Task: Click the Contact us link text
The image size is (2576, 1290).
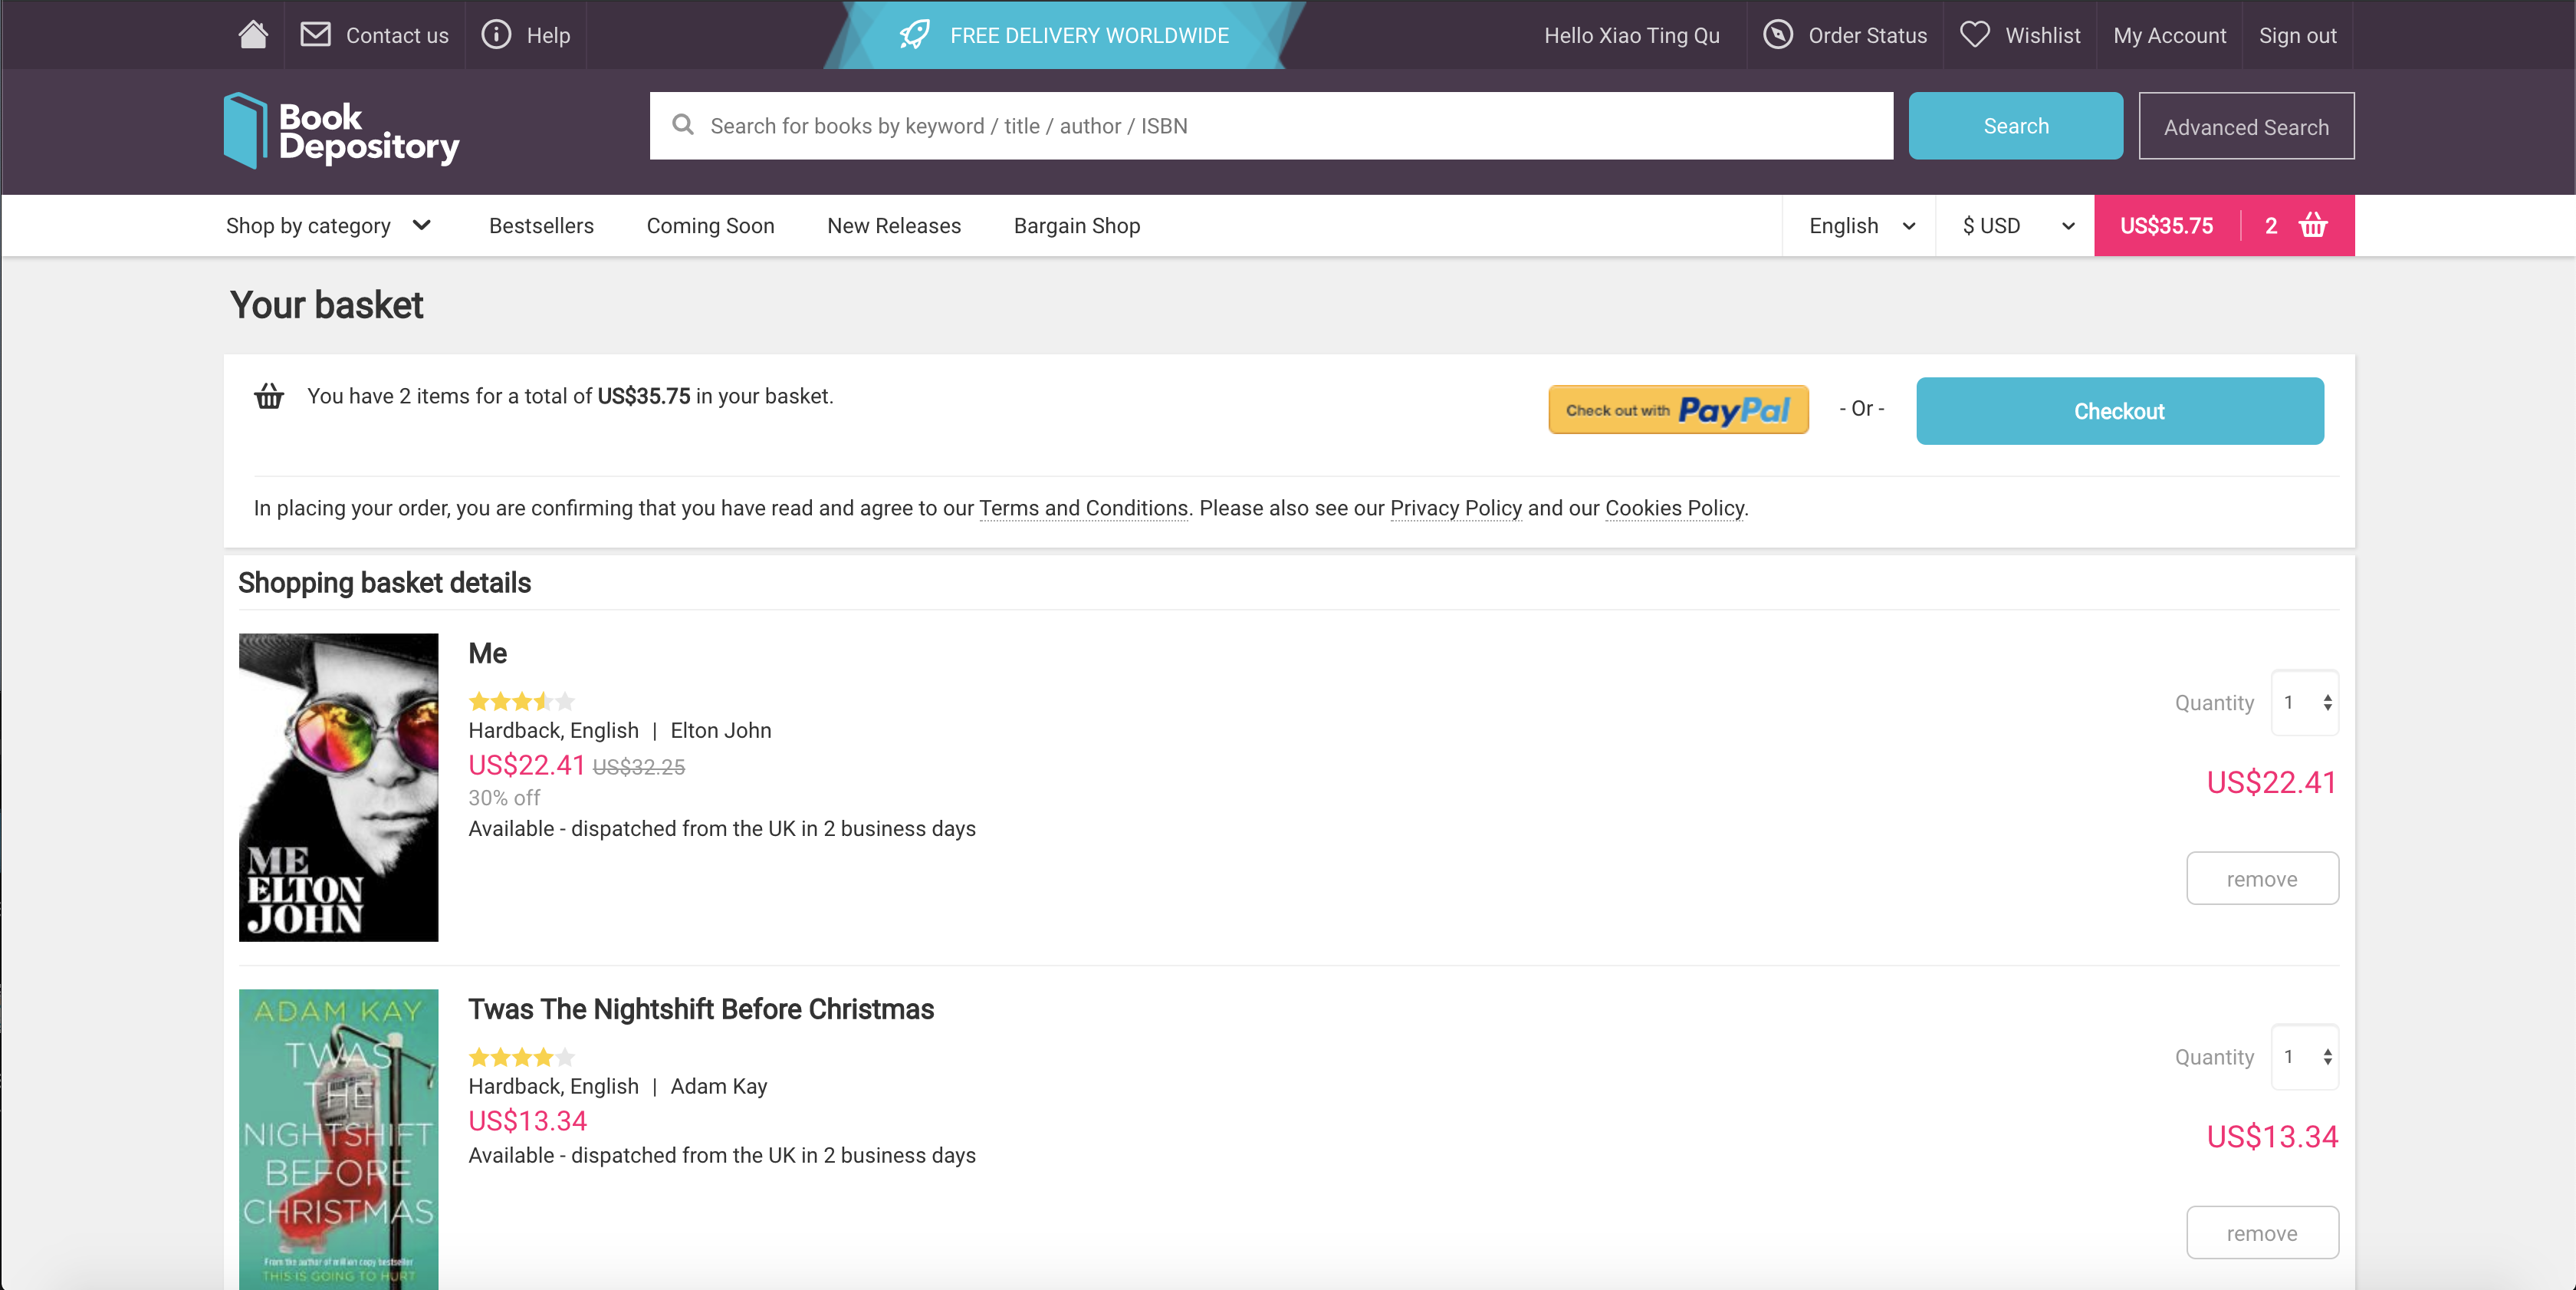Action: [397, 36]
